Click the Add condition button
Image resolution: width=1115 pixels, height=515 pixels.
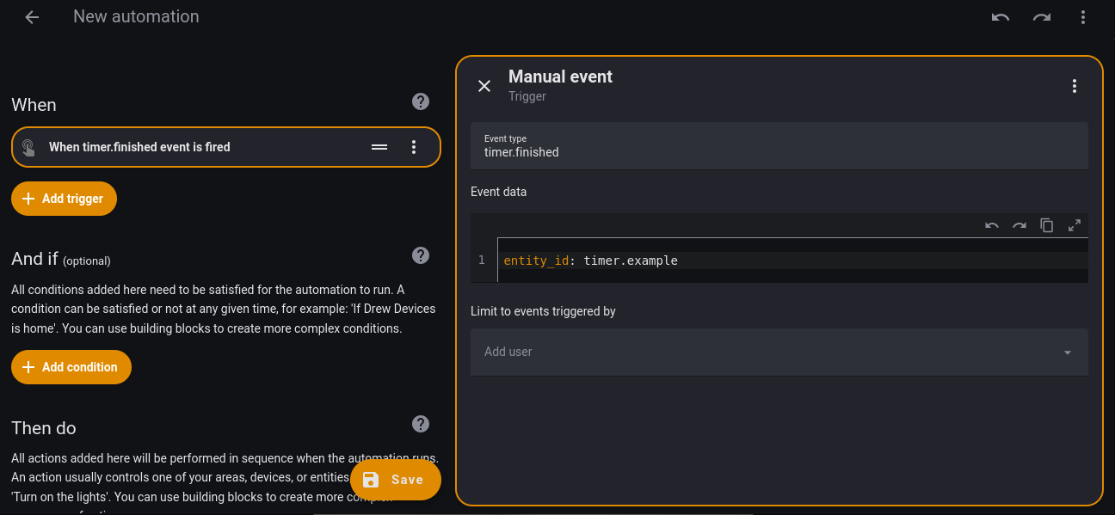pyautogui.click(x=71, y=367)
